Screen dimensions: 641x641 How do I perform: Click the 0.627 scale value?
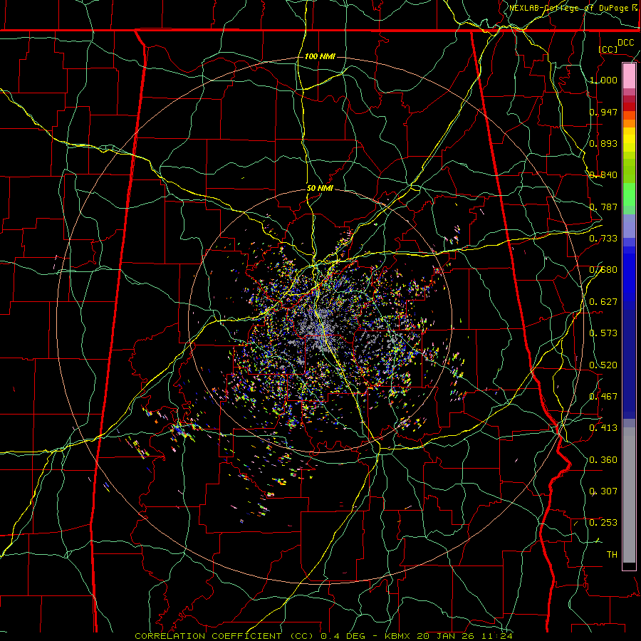603,302
